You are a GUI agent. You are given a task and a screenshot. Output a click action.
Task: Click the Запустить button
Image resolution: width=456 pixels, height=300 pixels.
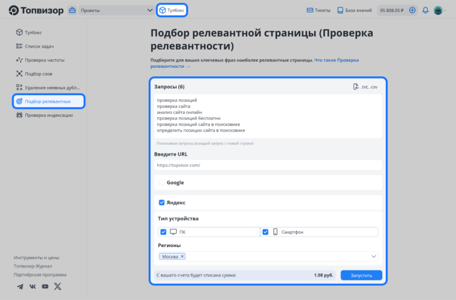tap(361, 276)
